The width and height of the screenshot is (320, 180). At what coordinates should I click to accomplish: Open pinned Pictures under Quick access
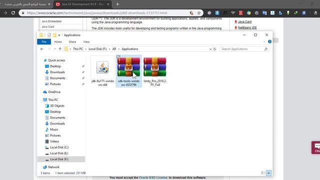[55, 84]
